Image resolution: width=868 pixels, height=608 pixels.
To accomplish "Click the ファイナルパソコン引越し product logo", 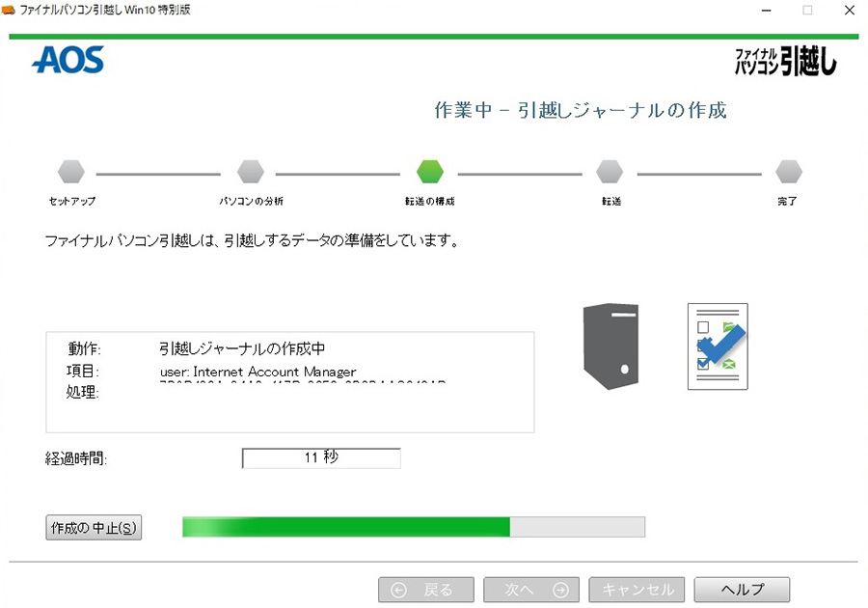I will click(785, 61).
